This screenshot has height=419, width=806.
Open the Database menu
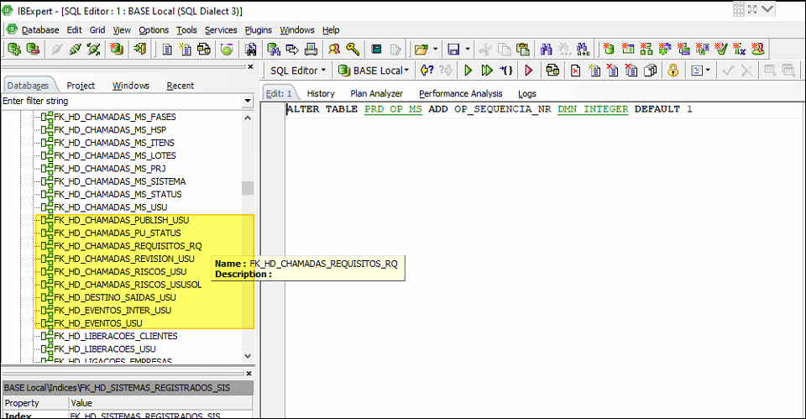click(40, 30)
